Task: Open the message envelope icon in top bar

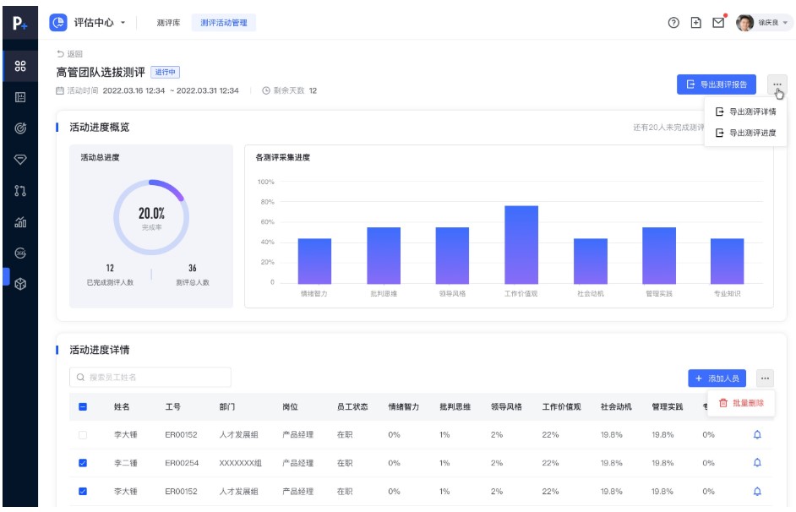Action: (x=718, y=23)
